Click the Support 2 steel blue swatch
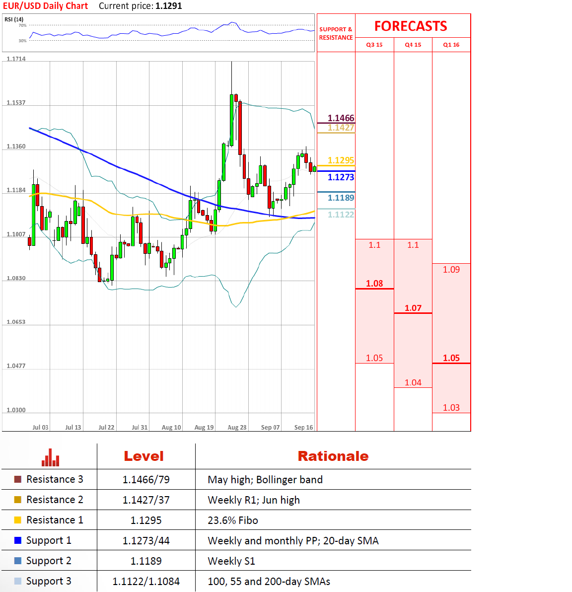Viewport: 572px width, 592px height. click(x=18, y=561)
